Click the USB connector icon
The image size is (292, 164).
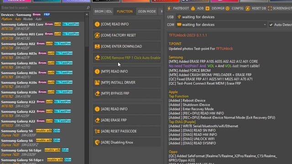(x=179, y=17)
